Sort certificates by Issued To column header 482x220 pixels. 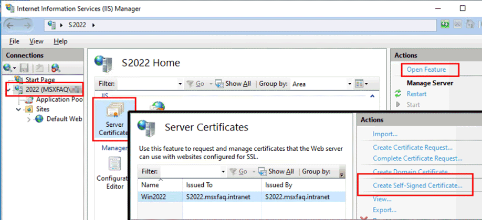coord(223,185)
